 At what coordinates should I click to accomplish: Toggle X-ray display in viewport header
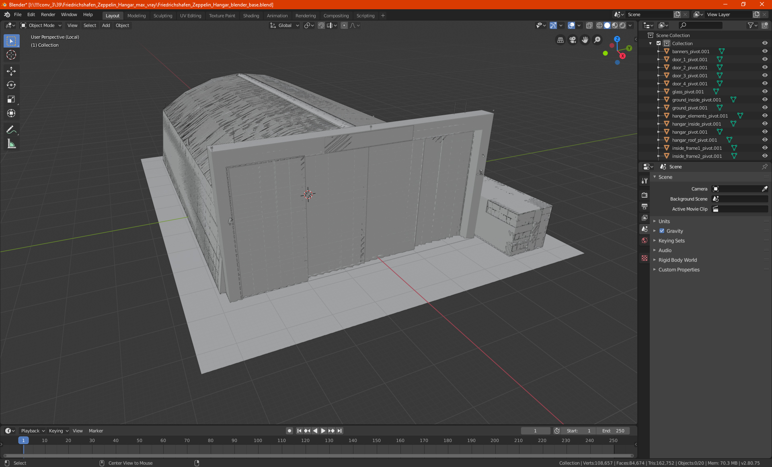point(589,25)
